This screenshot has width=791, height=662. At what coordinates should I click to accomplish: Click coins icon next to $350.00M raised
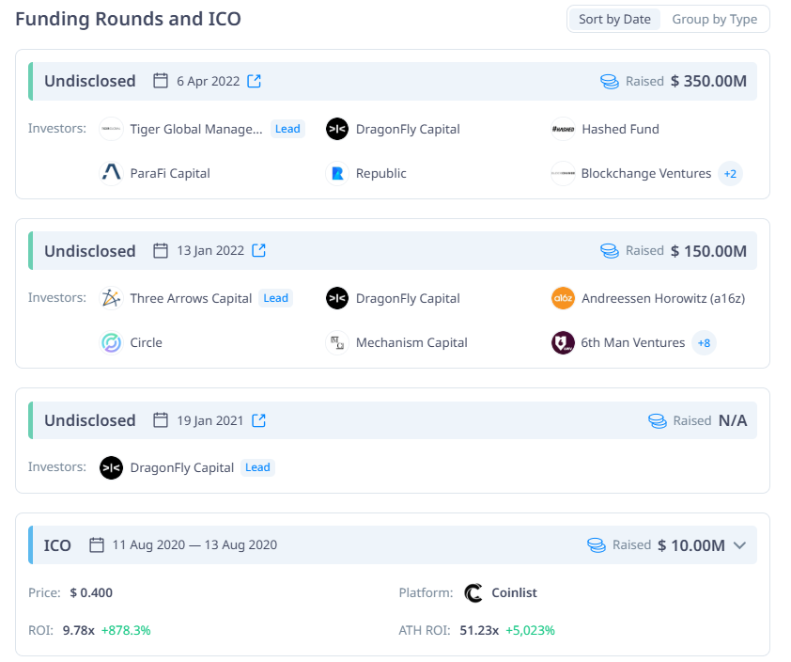[610, 81]
